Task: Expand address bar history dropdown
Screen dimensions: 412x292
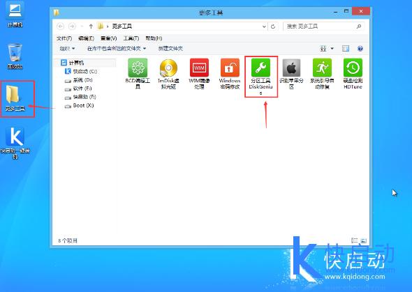Action: click(x=264, y=26)
